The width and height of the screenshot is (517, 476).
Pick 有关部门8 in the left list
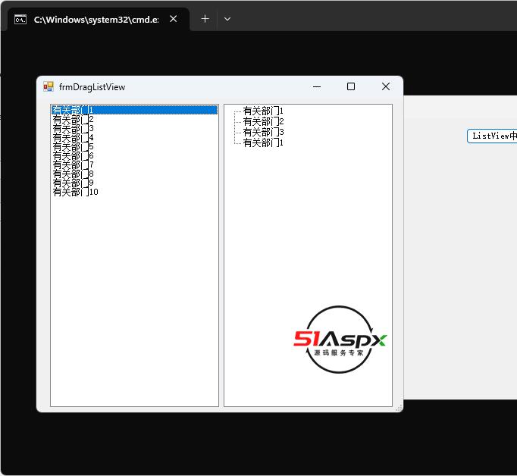click(x=73, y=174)
